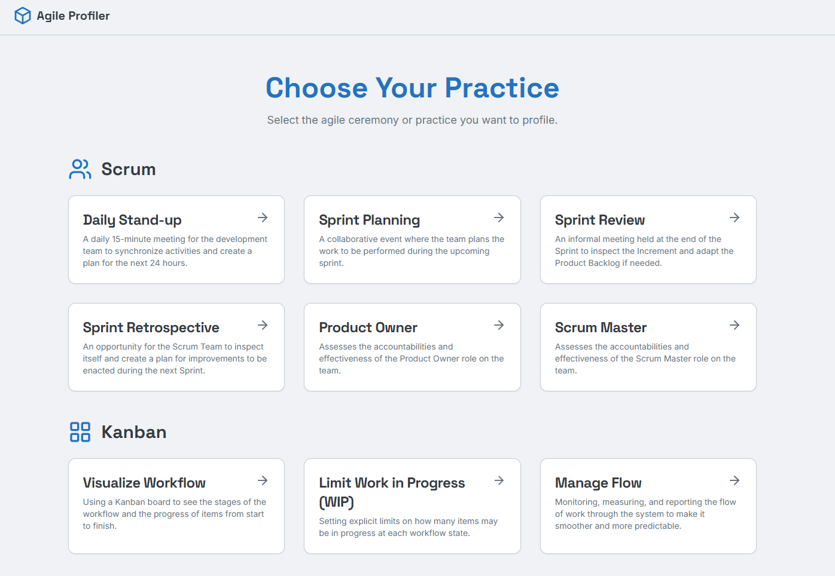Viewport: 835px width, 576px height.
Task: Click the arrow icon on Daily Stand-up card
Action: point(263,217)
